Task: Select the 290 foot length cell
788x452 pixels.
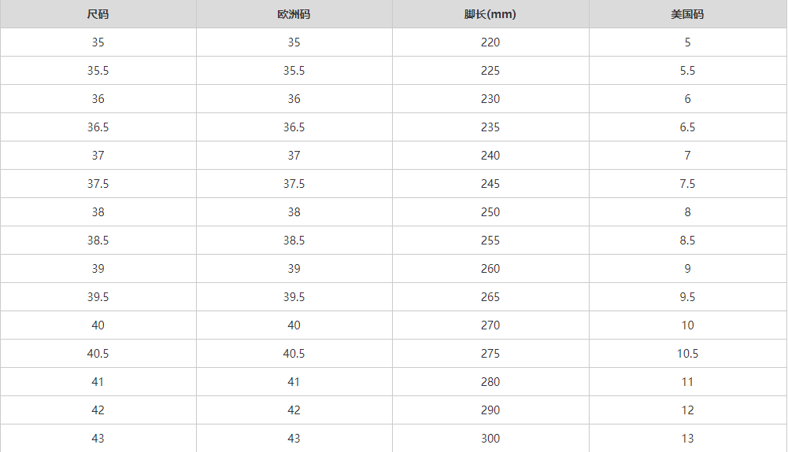Action: tap(490, 410)
